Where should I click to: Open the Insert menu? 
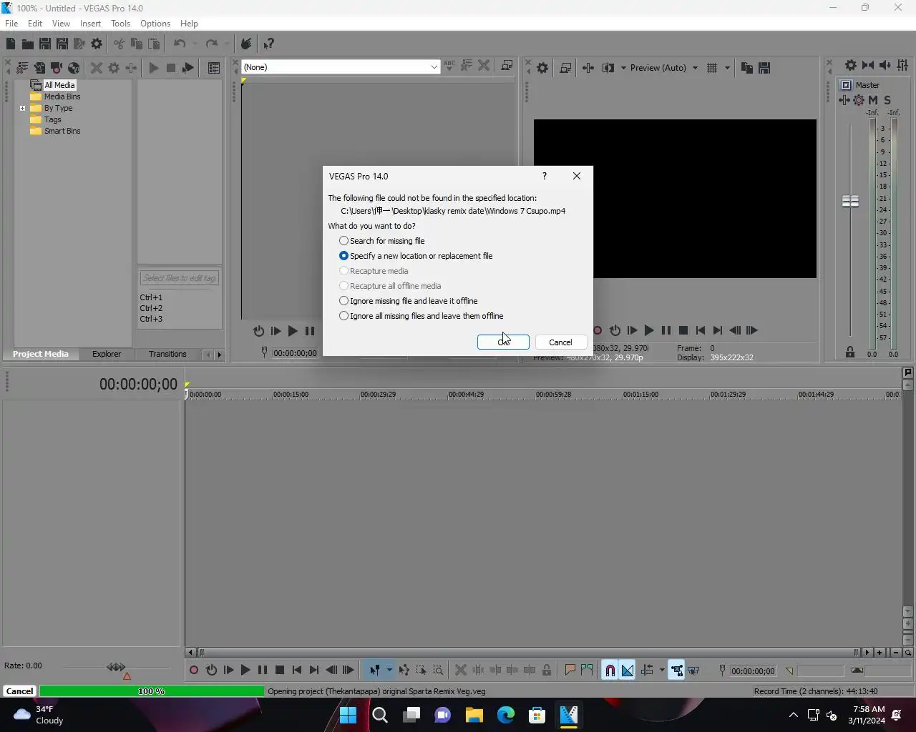click(x=90, y=24)
